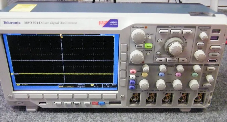Click the 5.00MS/s sample rate readout

tap(81, 85)
